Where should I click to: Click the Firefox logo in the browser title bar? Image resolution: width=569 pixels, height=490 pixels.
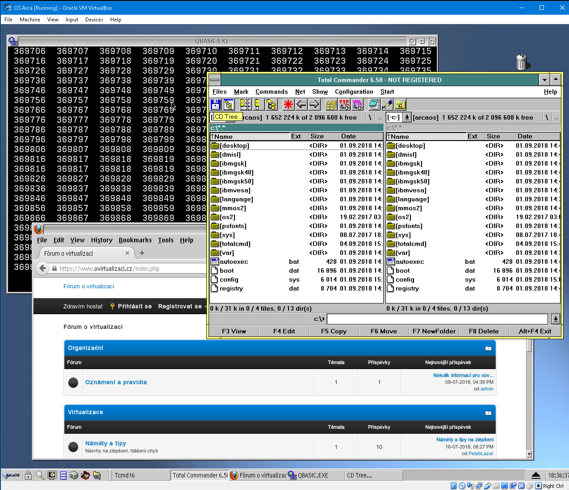click(x=38, y=229)
